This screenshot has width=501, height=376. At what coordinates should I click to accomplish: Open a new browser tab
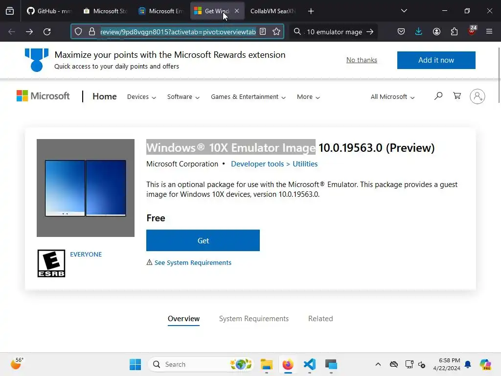click(x=311, y=11)
